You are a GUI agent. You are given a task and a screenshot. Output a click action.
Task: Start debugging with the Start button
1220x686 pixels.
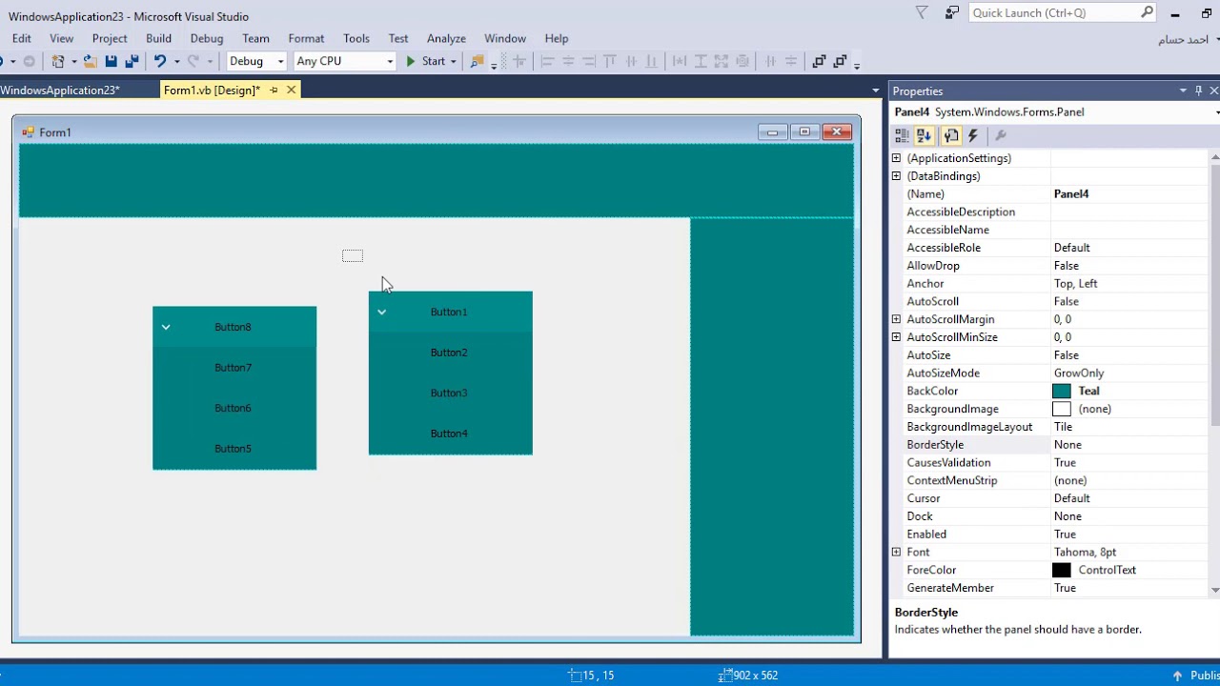click(425, 61)
